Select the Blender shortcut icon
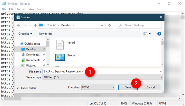Viewport: 185px width, 106px height. (60, 57)
